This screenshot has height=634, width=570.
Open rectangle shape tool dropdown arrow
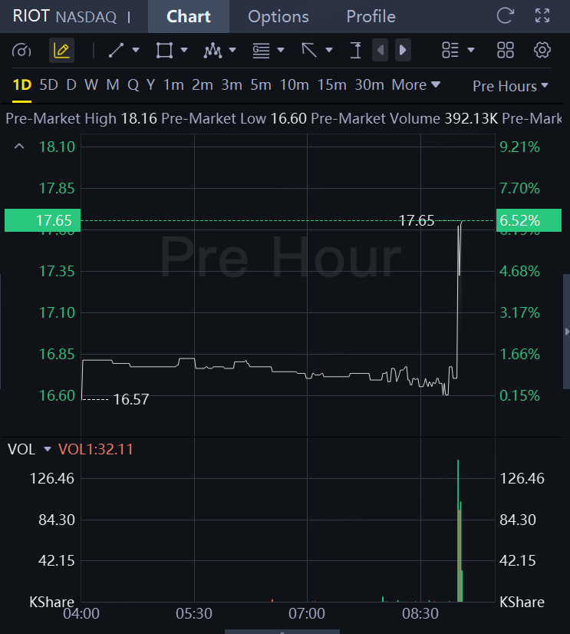[184, 50]
